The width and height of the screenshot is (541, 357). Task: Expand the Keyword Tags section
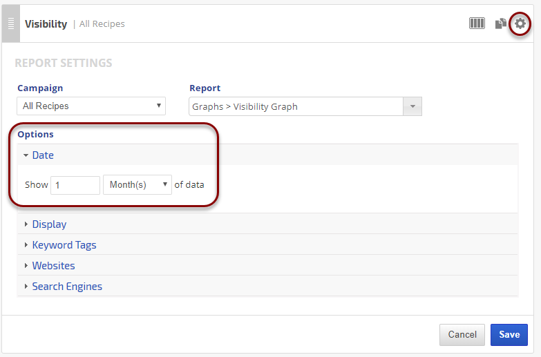[64, 245]
